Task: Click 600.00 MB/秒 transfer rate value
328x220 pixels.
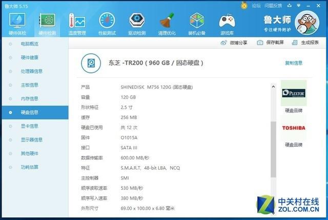Action: click(x=135, y=158)
